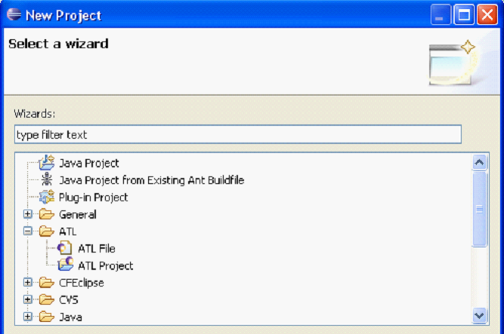This screenshot has height=334, width=504.
Task: Click the Plug-in Project icon
Action: click(47, 197)
